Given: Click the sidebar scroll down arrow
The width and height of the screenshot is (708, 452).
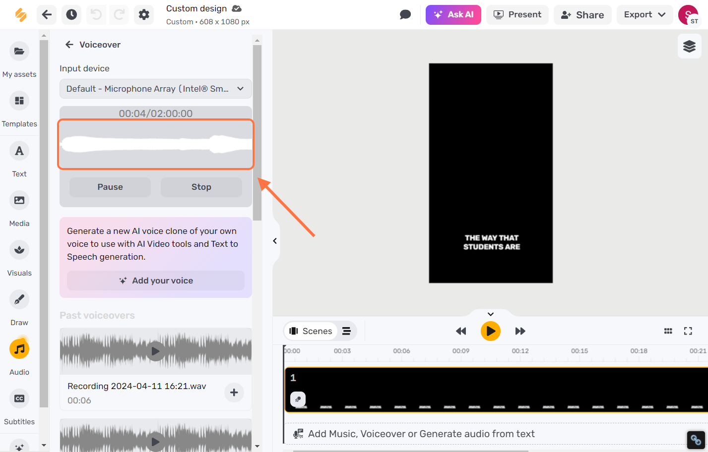Looking at the screenshot, I should 44,445.
